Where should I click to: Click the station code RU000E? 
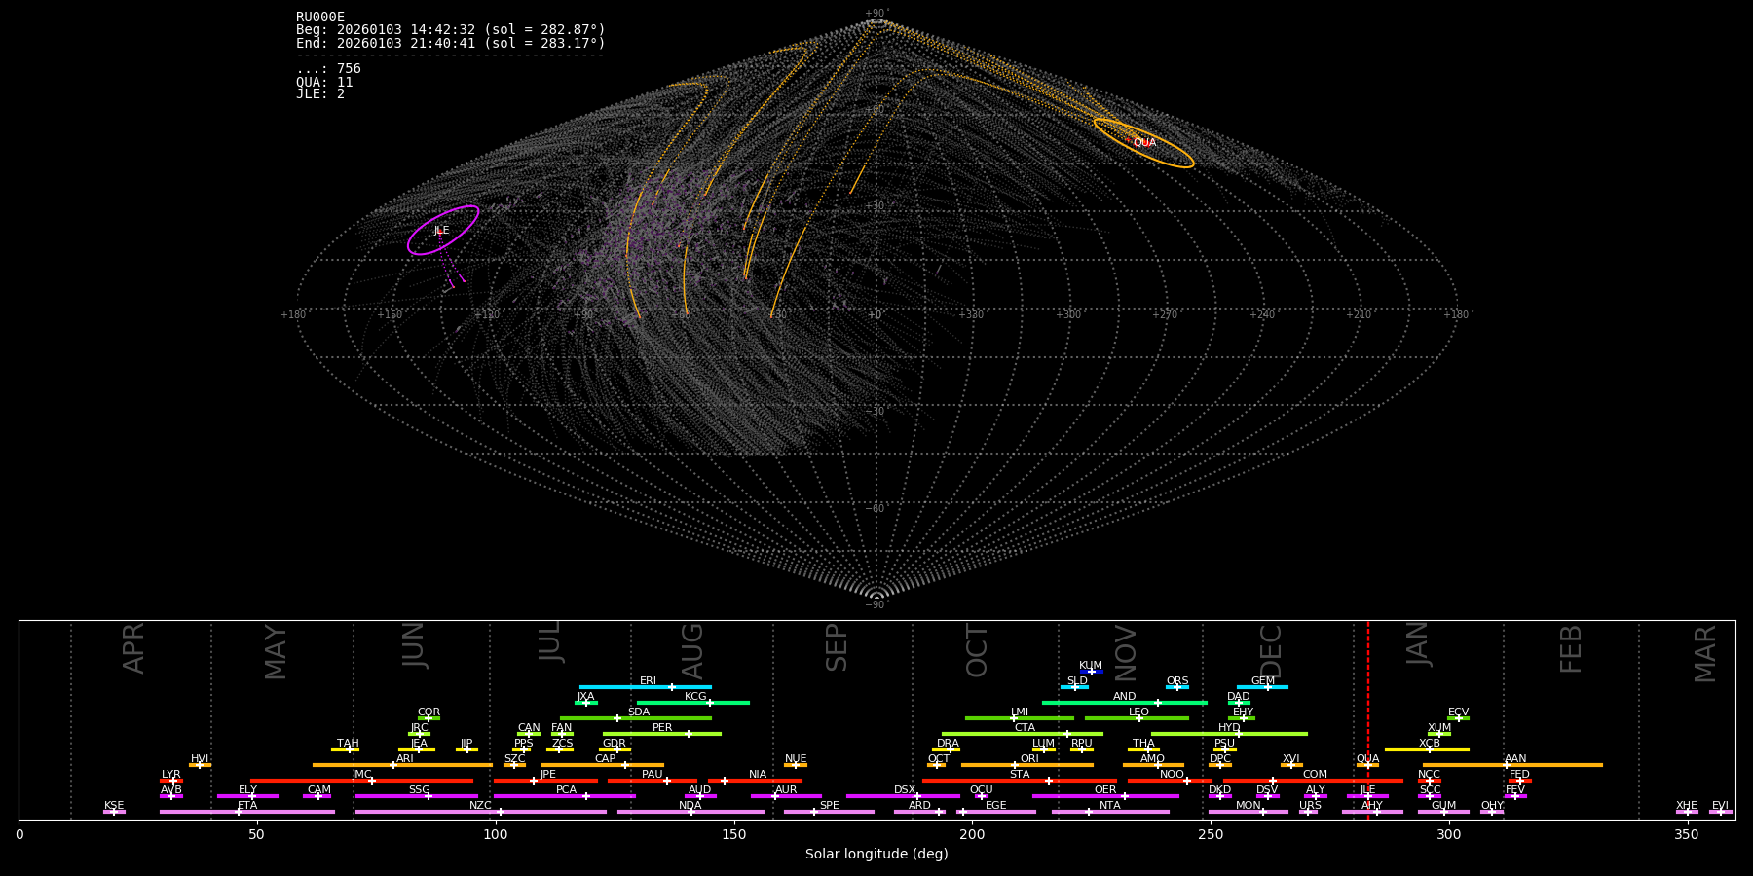coord(320,17)
